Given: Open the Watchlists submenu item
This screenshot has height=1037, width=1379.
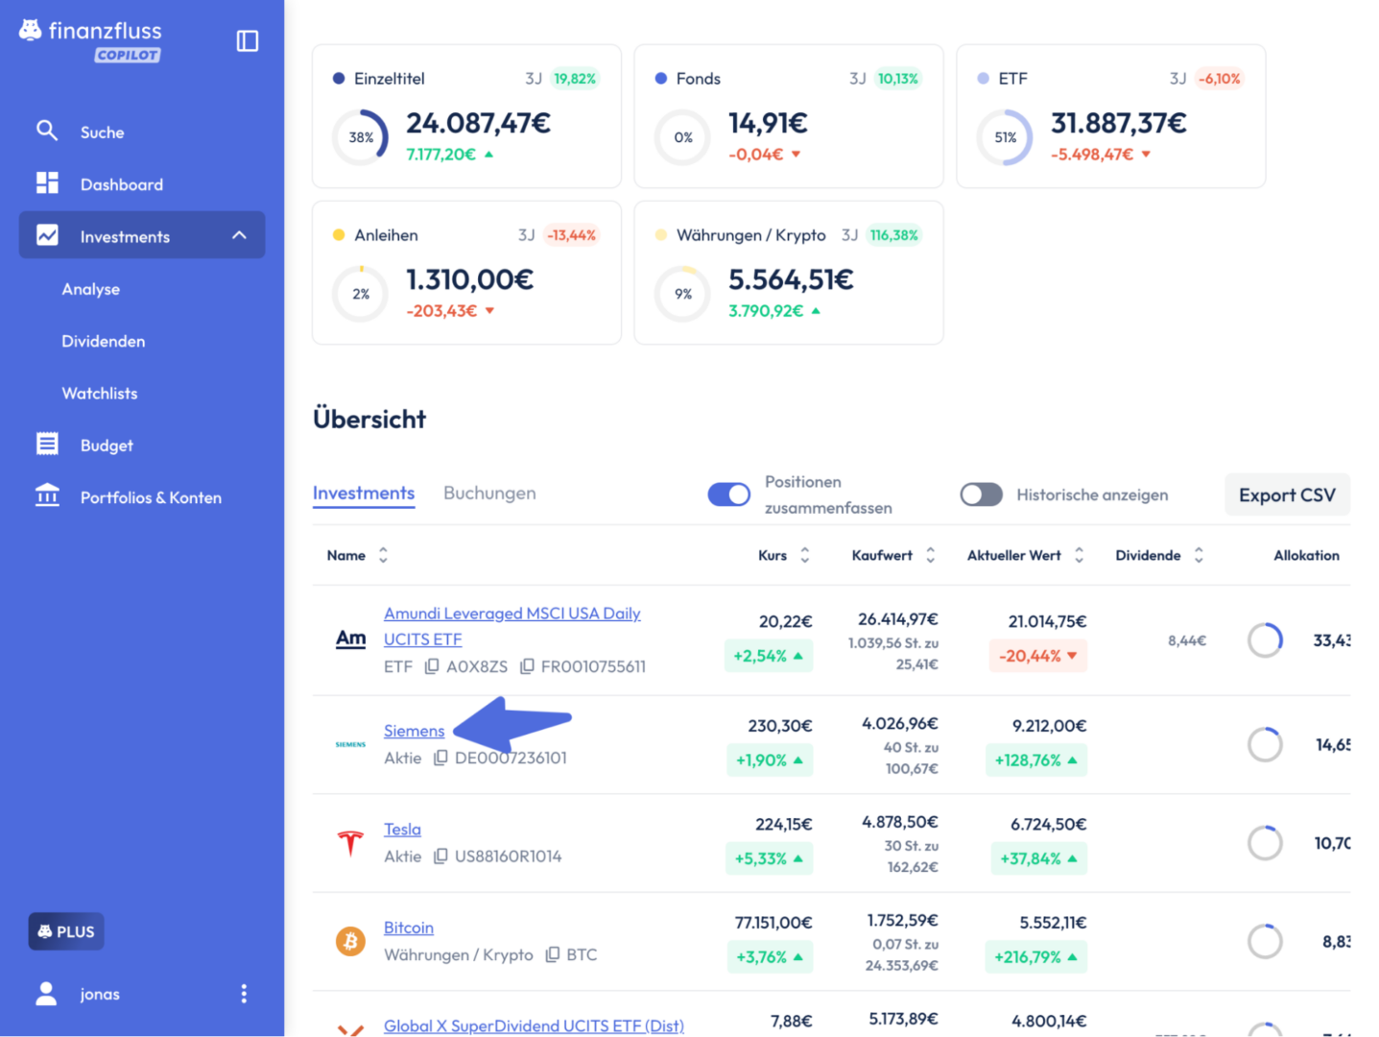Looking at the screenshot, I should pos(100,393).
